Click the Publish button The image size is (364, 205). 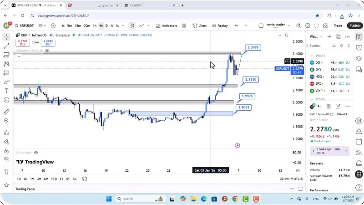tap(354, 26)
